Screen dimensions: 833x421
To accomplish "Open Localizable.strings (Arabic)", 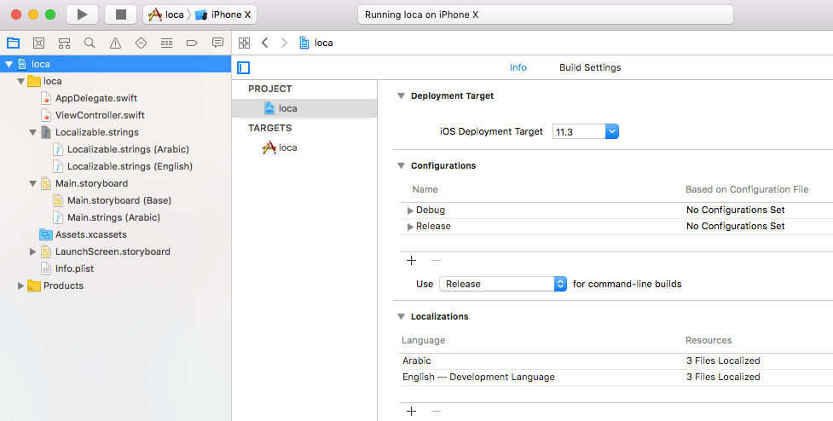I will (128, 149).
